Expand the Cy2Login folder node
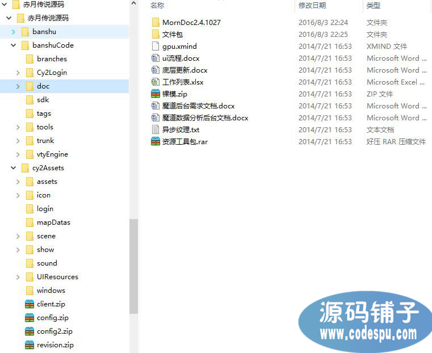Viewport: 432px width, 353px height. 18,73
